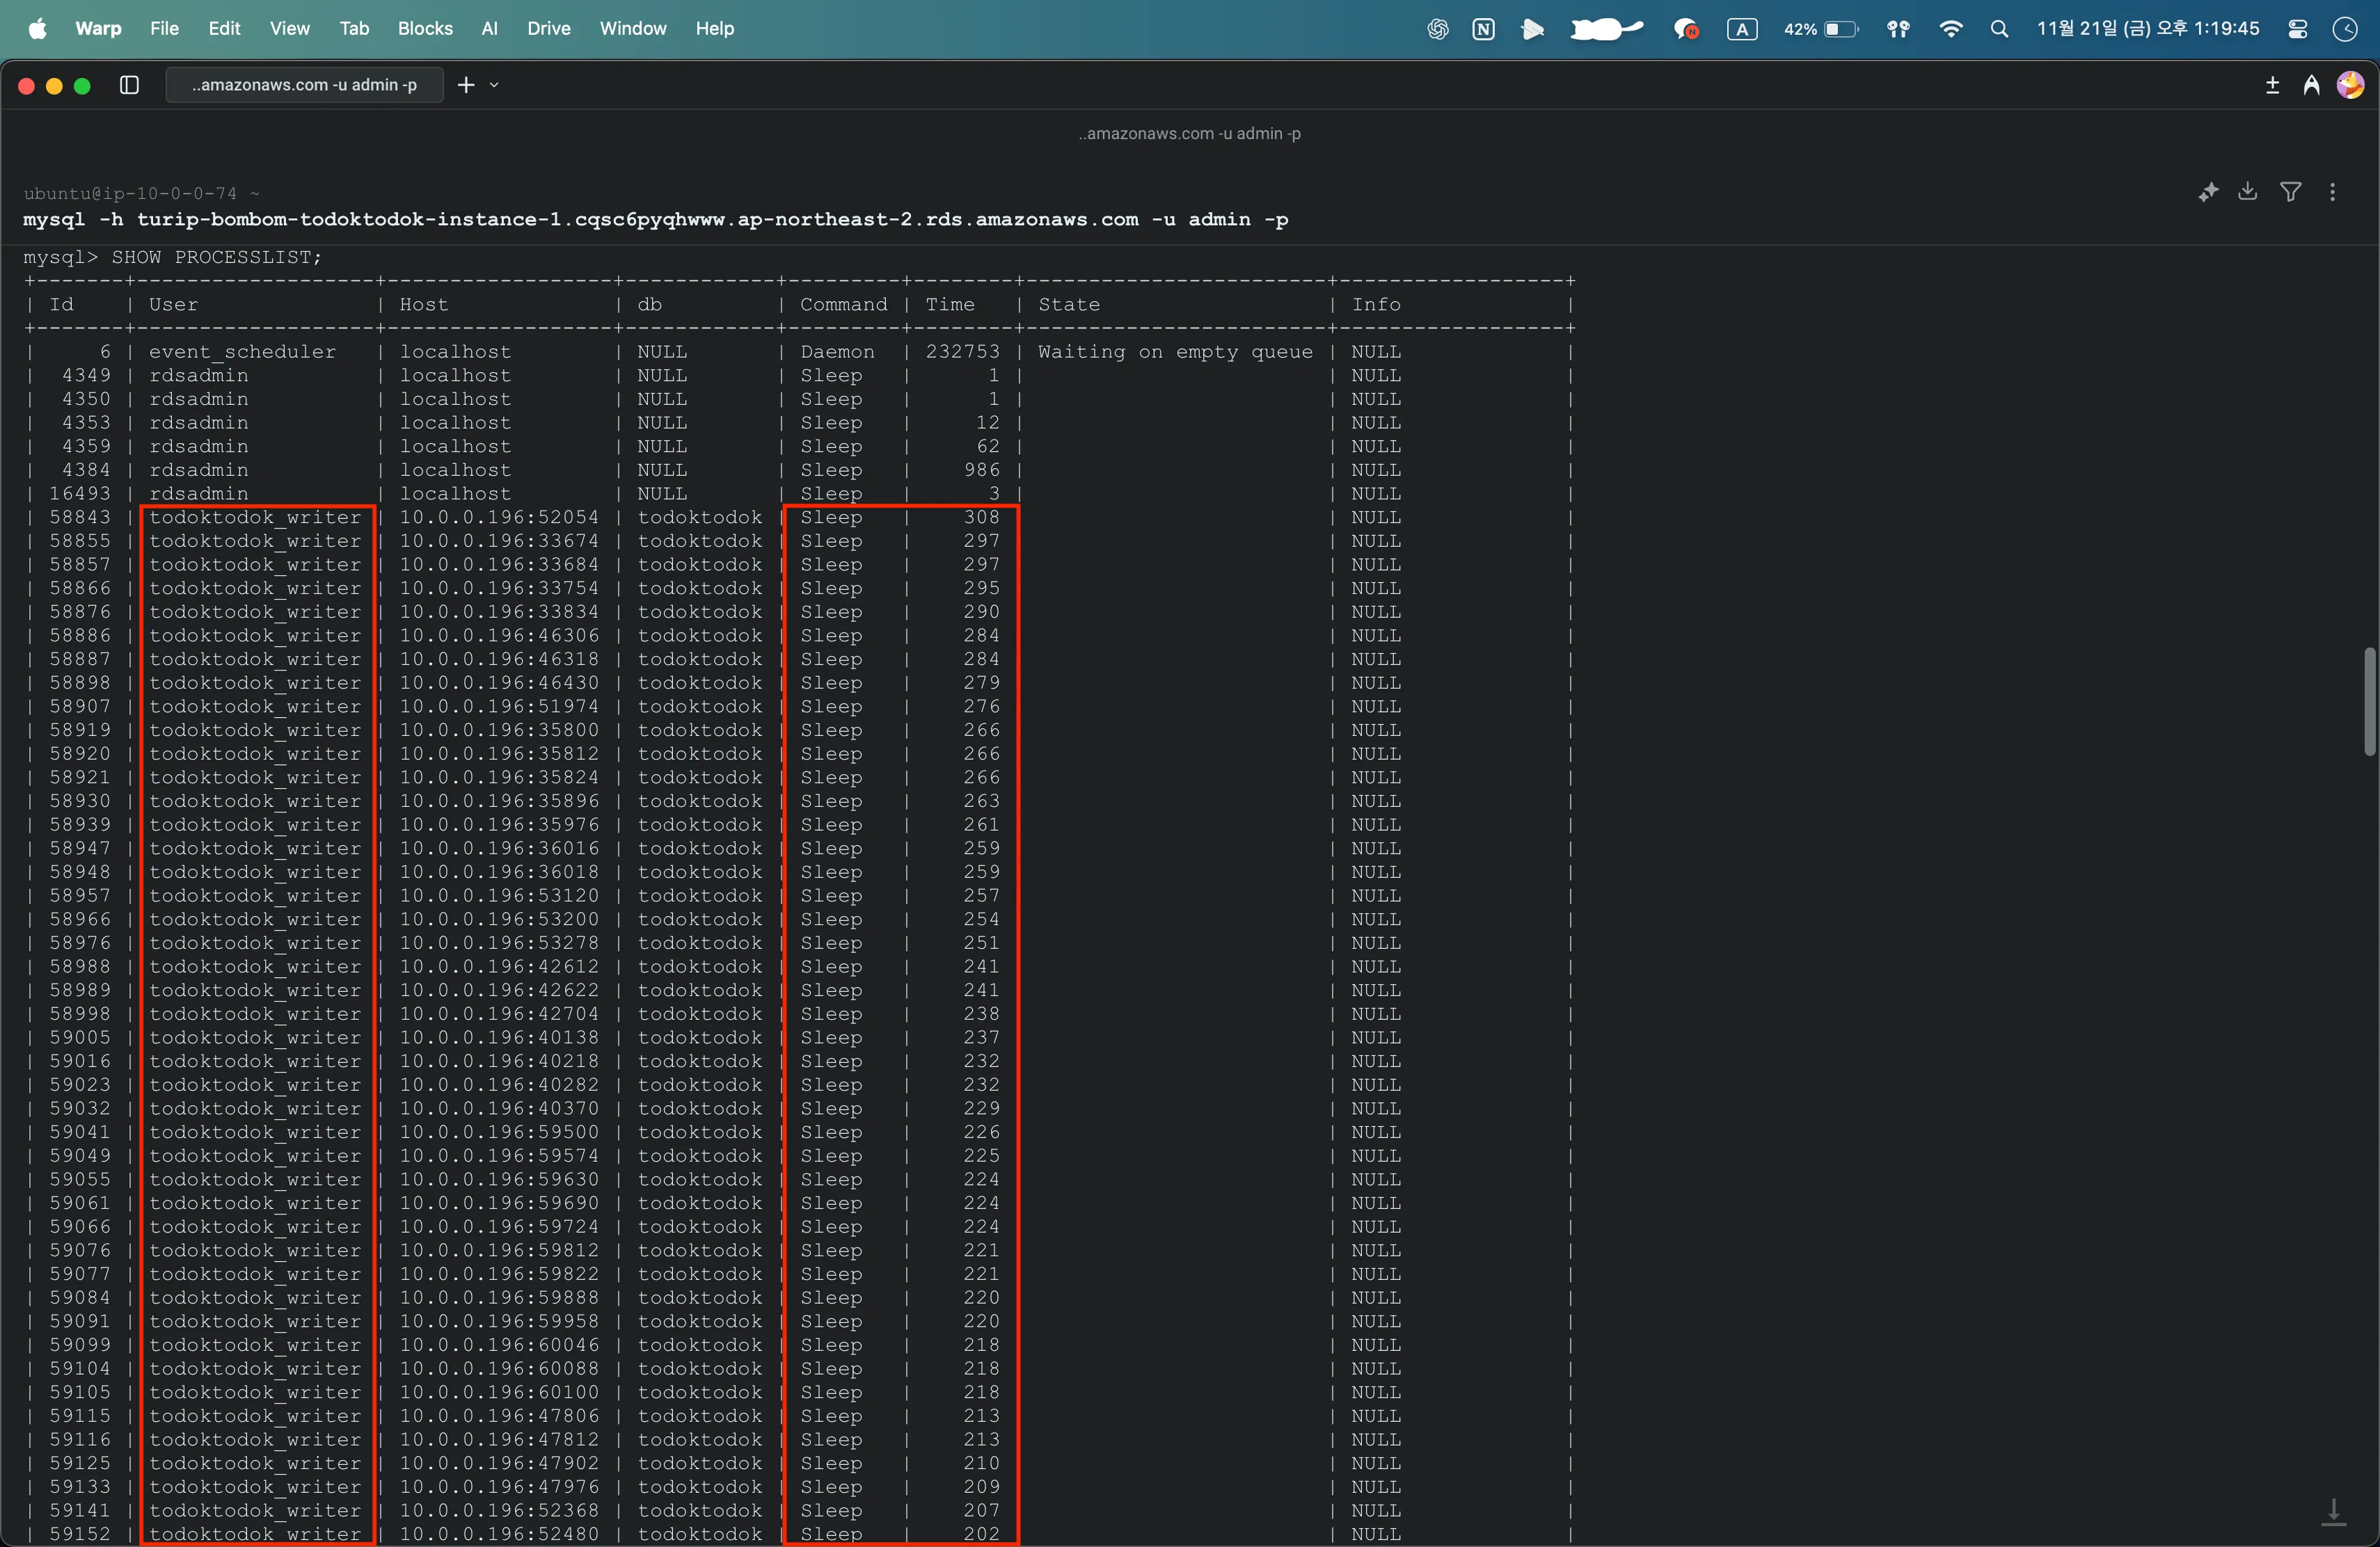Open Warp AI agent icon in title bar
The height and width of the screenshot is (1547, 2380).
2311,85
